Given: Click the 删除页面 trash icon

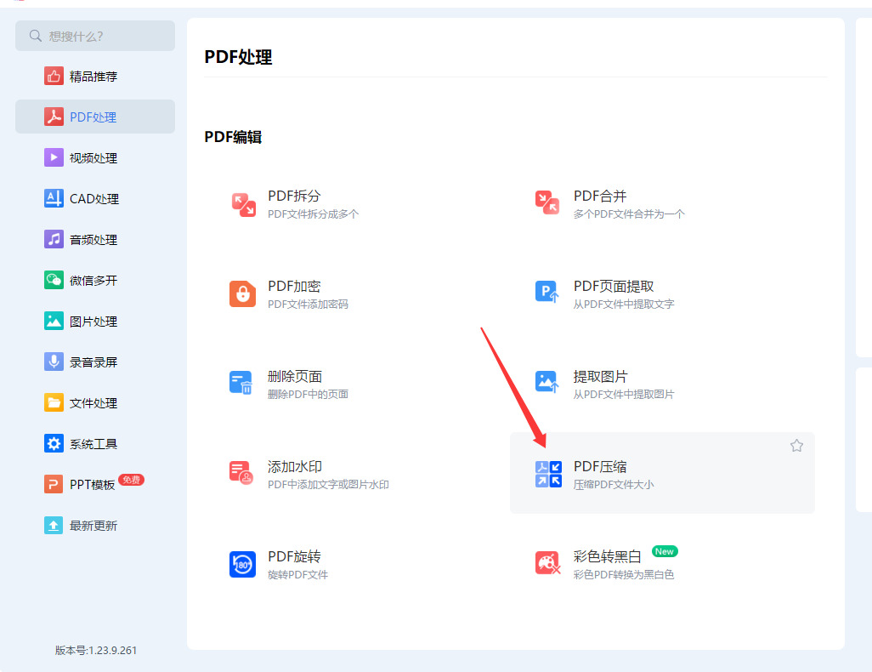Looking at the screenshot, I should pos(241,383).
